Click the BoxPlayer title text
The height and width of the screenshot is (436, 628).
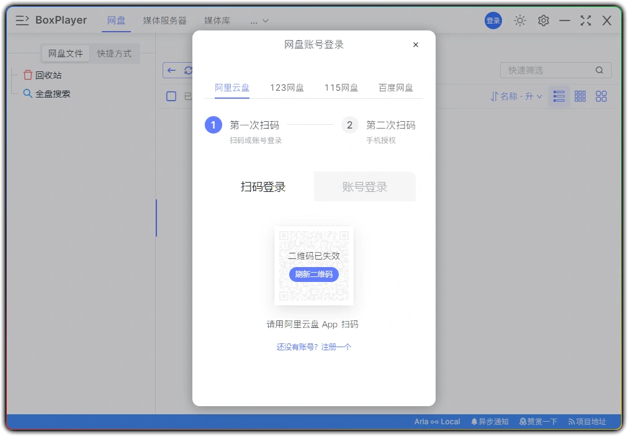(61, 20)
